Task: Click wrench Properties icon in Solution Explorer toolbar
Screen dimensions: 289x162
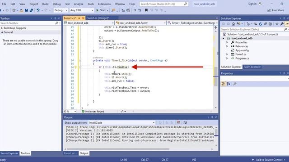Action: tap(282, 24)
